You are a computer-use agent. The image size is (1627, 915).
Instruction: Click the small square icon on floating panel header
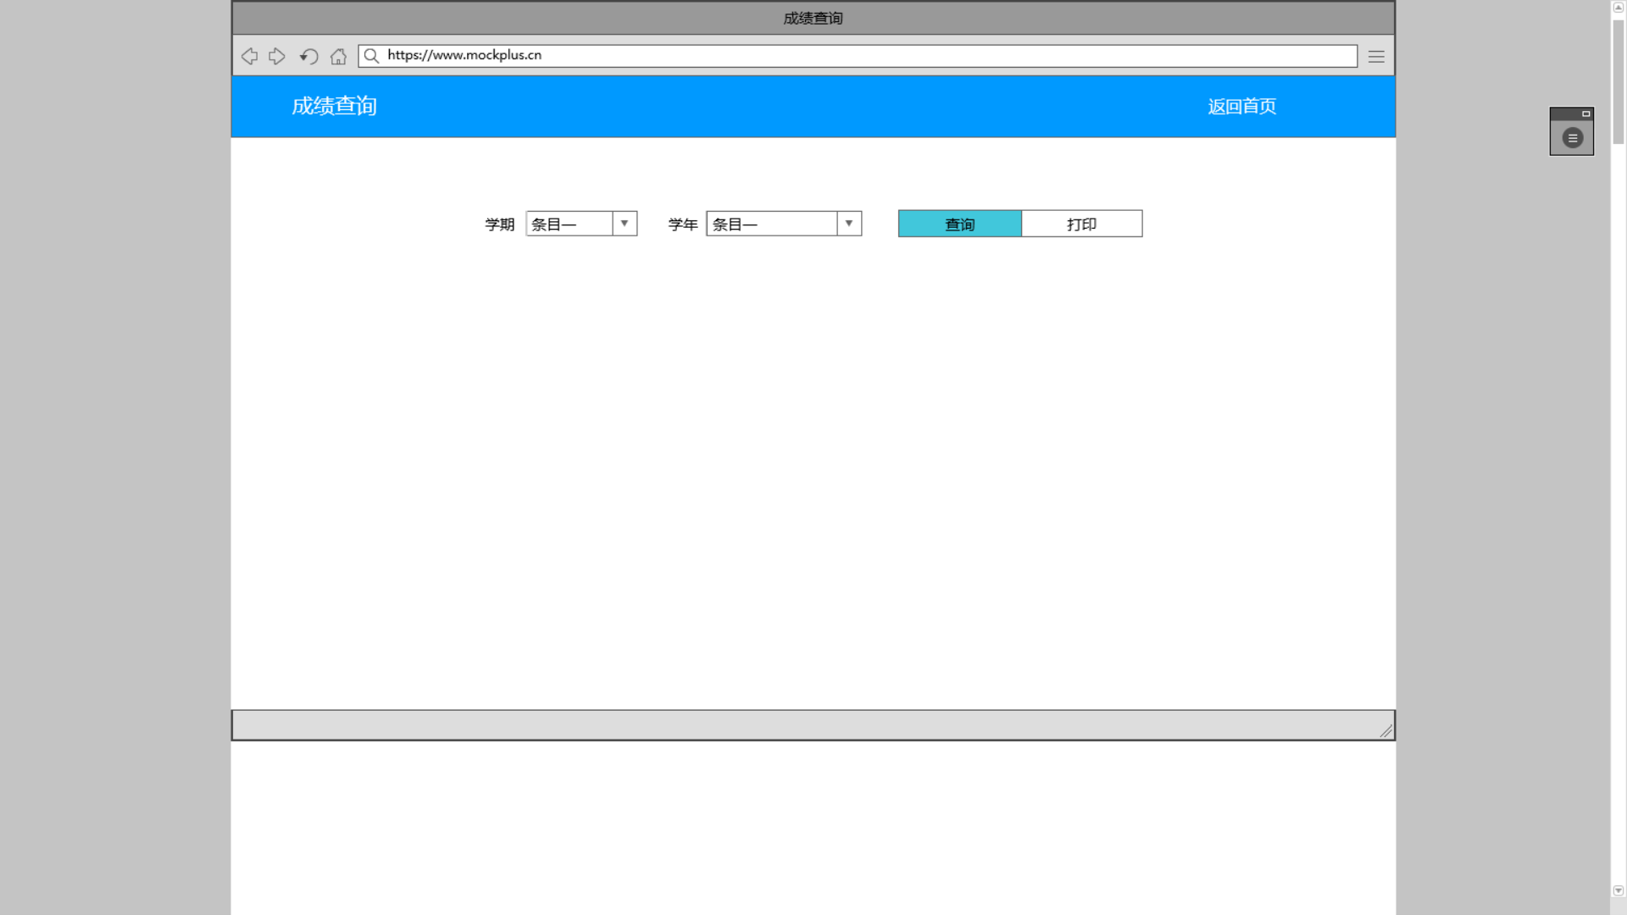1585,114
